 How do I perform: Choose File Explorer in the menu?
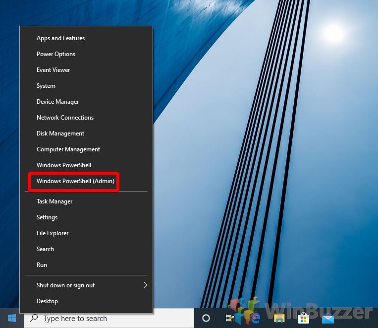coord(86,233)
